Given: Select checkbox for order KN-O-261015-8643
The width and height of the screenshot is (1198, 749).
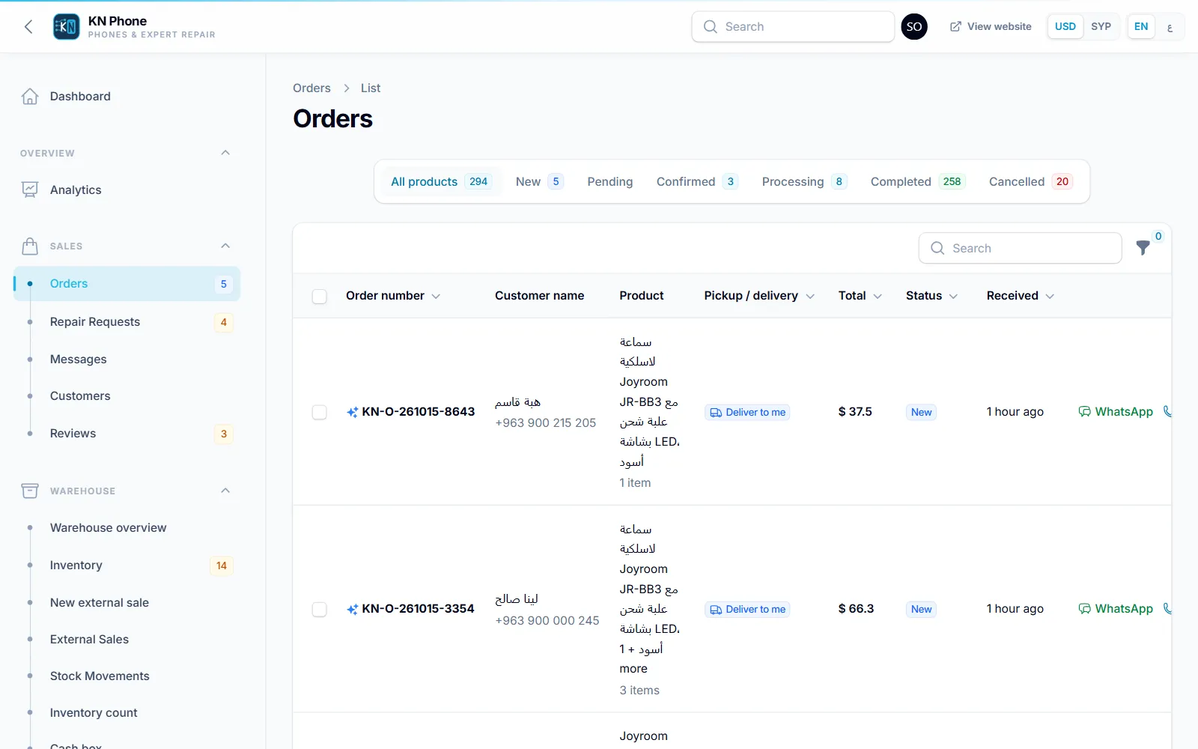Looking at the screenshot, I should point(320,412).
